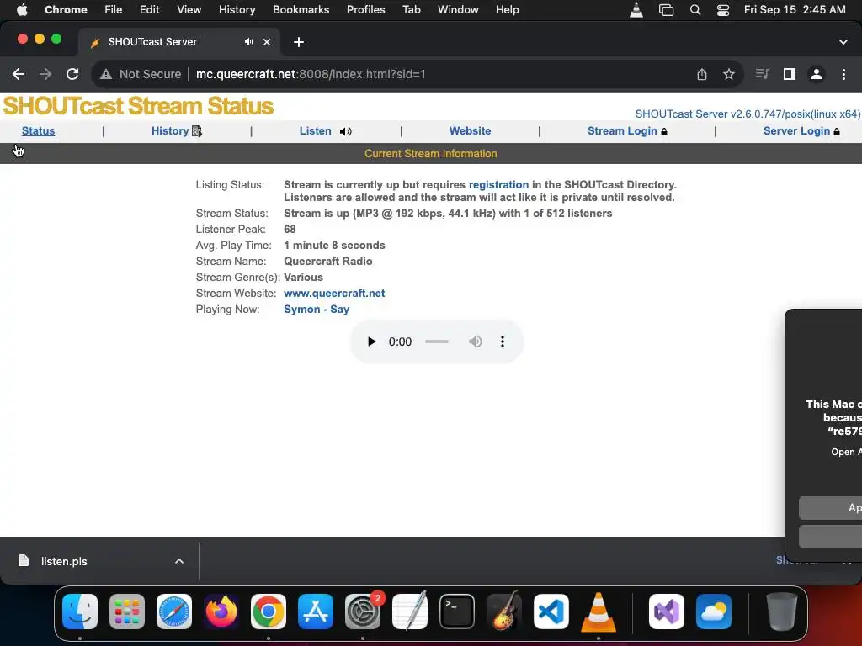Open the Profiles menu
The image size is (862, 646).
point(365,9)
